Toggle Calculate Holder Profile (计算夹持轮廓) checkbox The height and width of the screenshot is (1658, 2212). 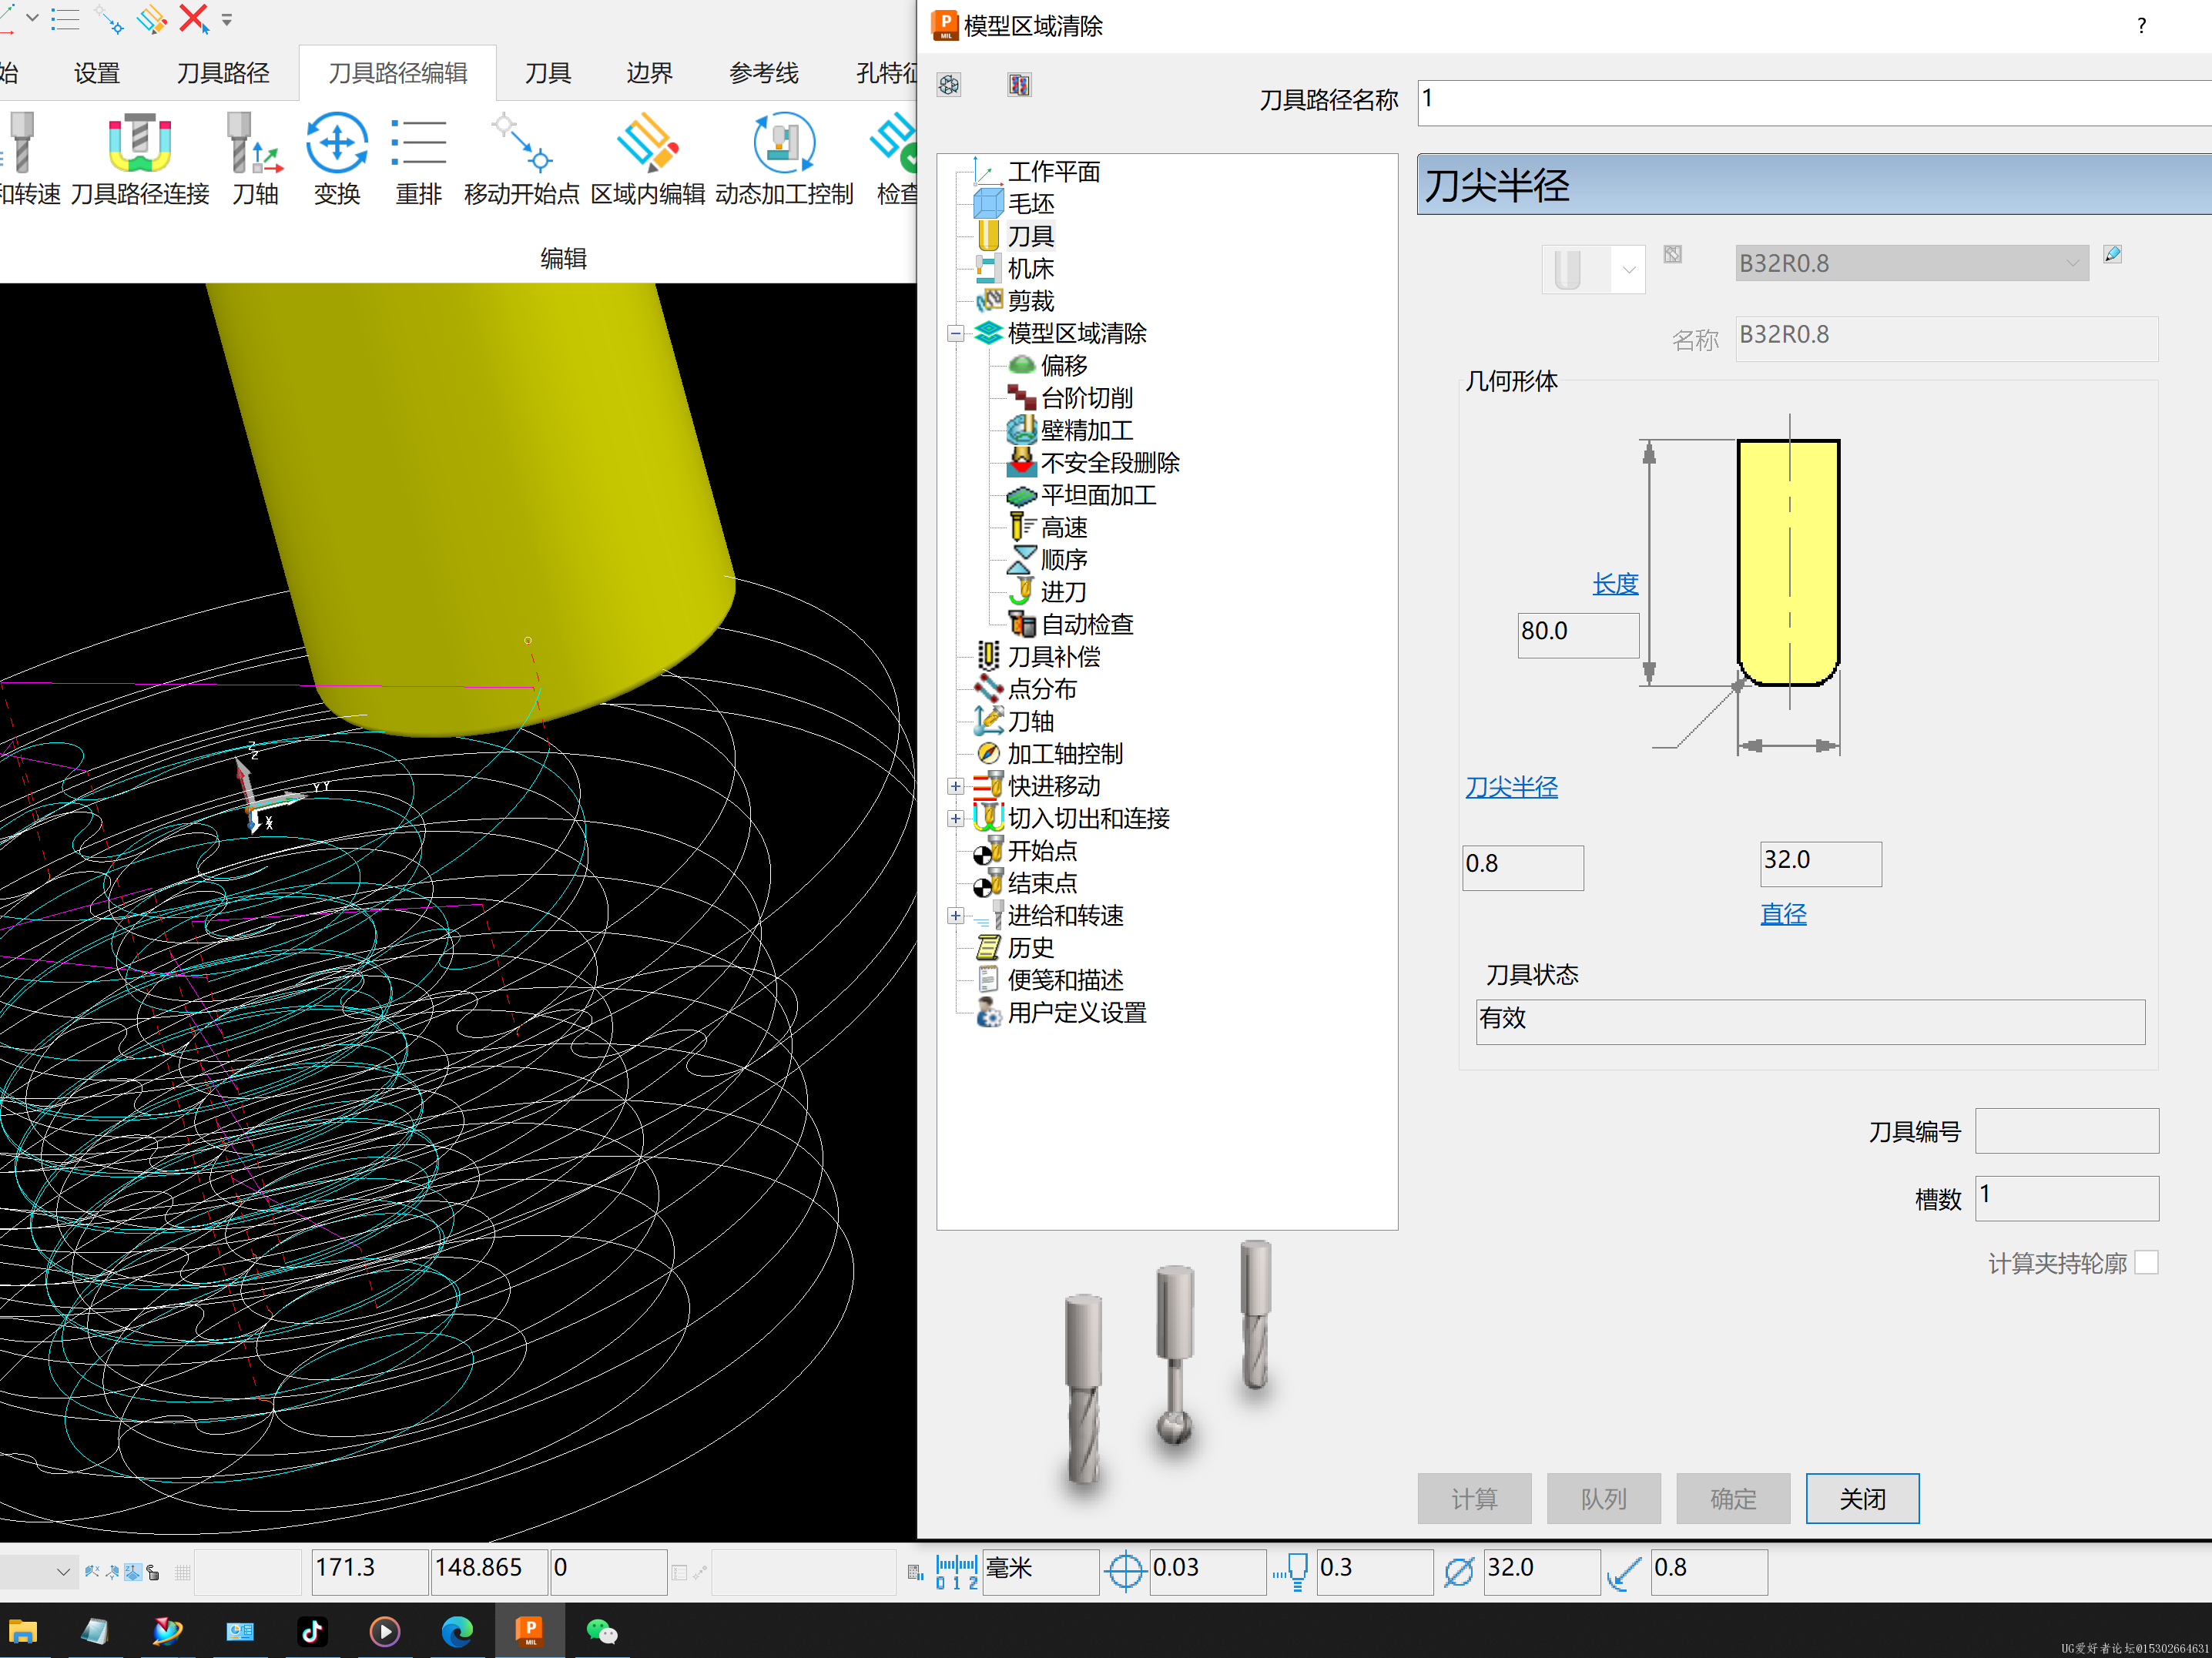2146,1263
